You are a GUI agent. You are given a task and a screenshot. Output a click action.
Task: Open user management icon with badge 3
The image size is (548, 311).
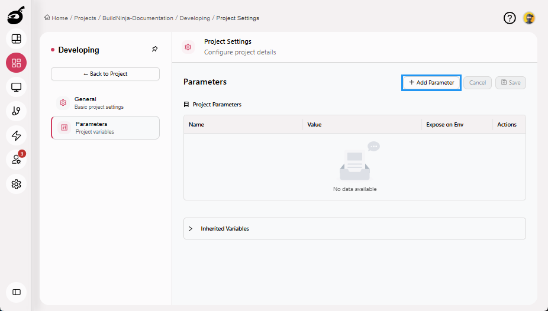coord(17,160)
